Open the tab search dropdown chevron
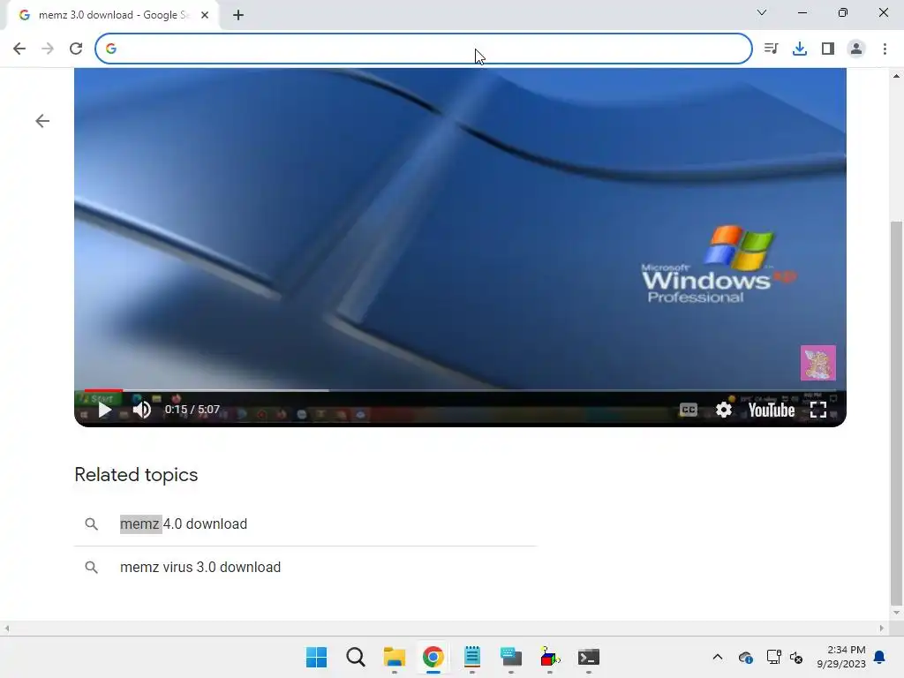Image resolution: width=904 pixels, height=678 pixels. pos(762,12)
